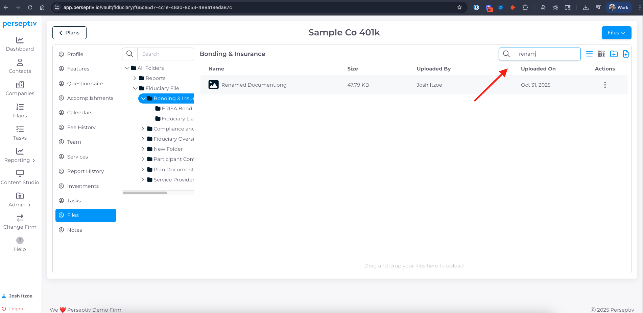Open the Files dropdown button
This screenshot has width=643, height=313.
616,33
